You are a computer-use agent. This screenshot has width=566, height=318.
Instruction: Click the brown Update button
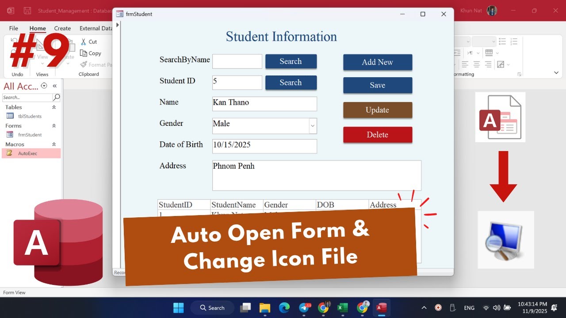(x=378, y=110)
